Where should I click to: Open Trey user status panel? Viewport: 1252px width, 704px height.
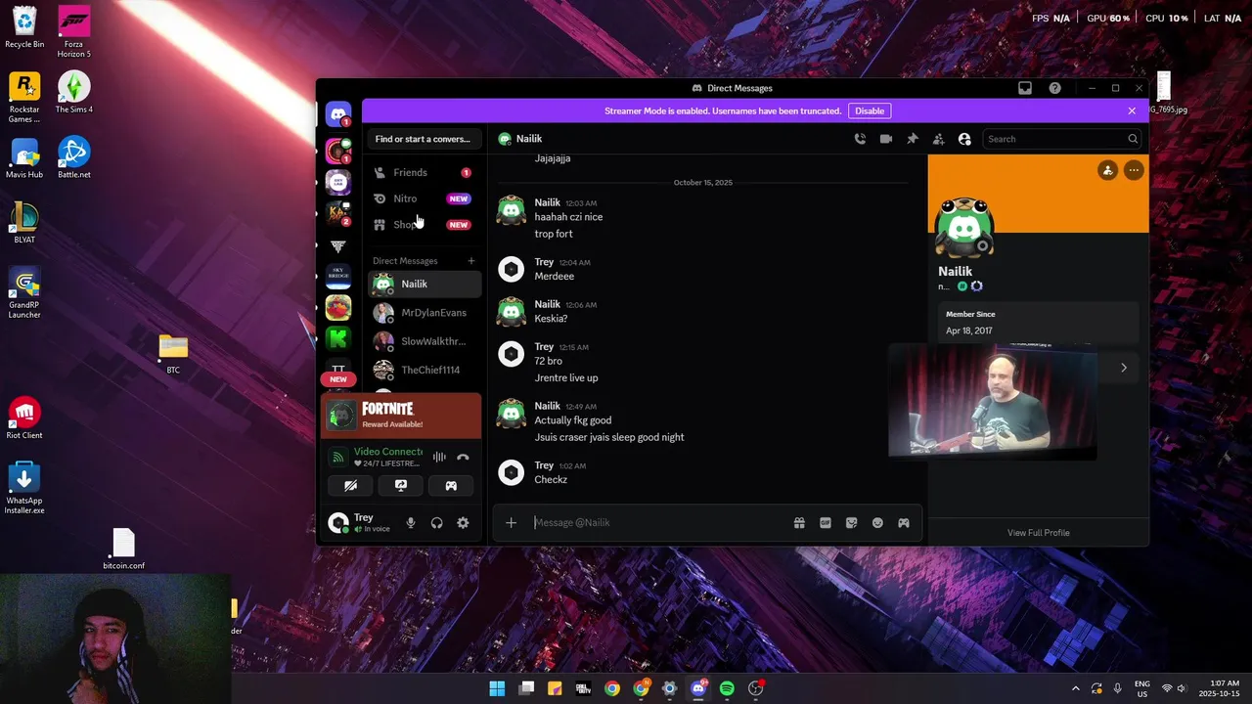point(360,523)
